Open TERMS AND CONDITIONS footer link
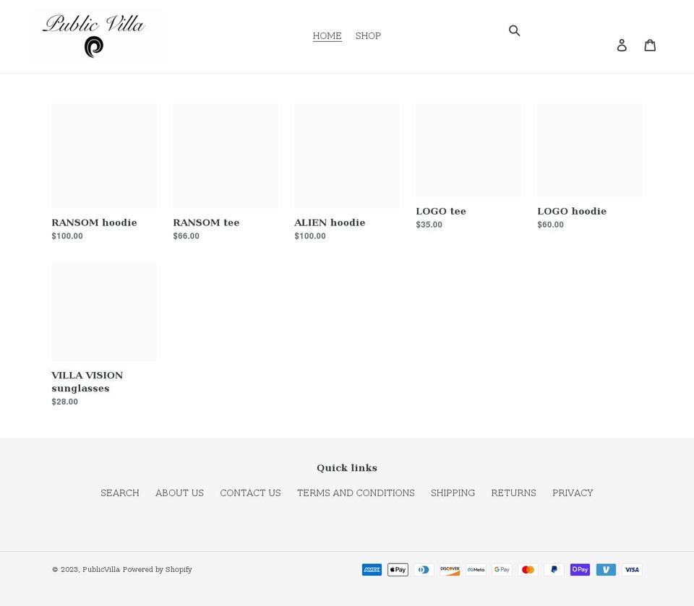 click(356, 493)
